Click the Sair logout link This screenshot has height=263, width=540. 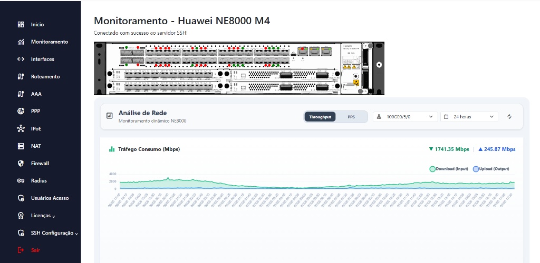35,250
